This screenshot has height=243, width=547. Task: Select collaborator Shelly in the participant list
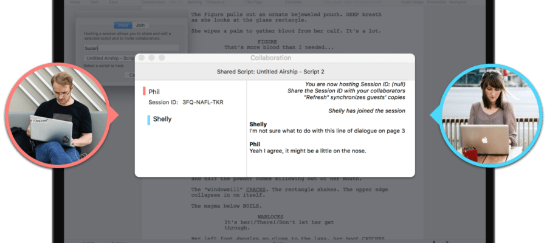162,119
